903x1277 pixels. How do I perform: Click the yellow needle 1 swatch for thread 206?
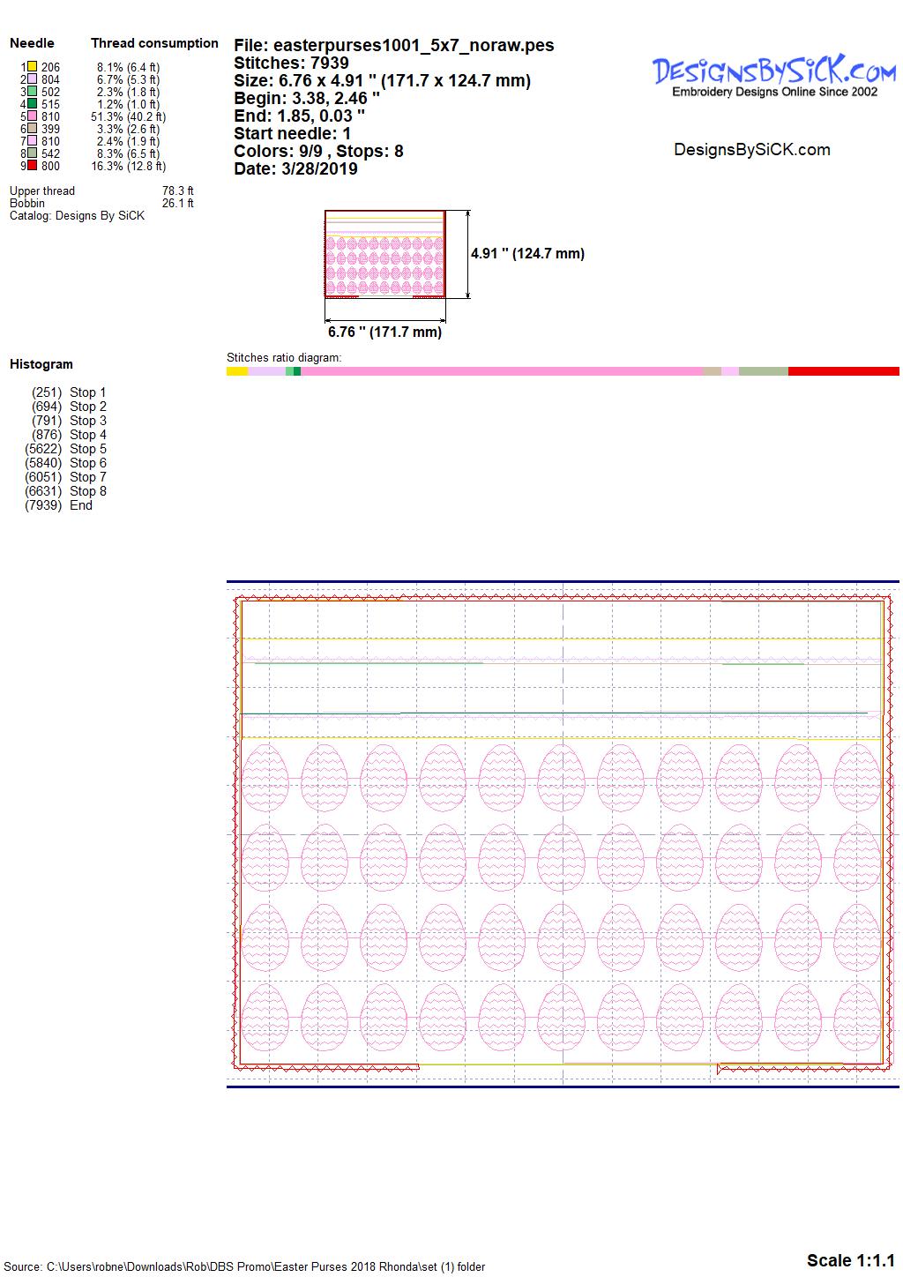(32, 67)
